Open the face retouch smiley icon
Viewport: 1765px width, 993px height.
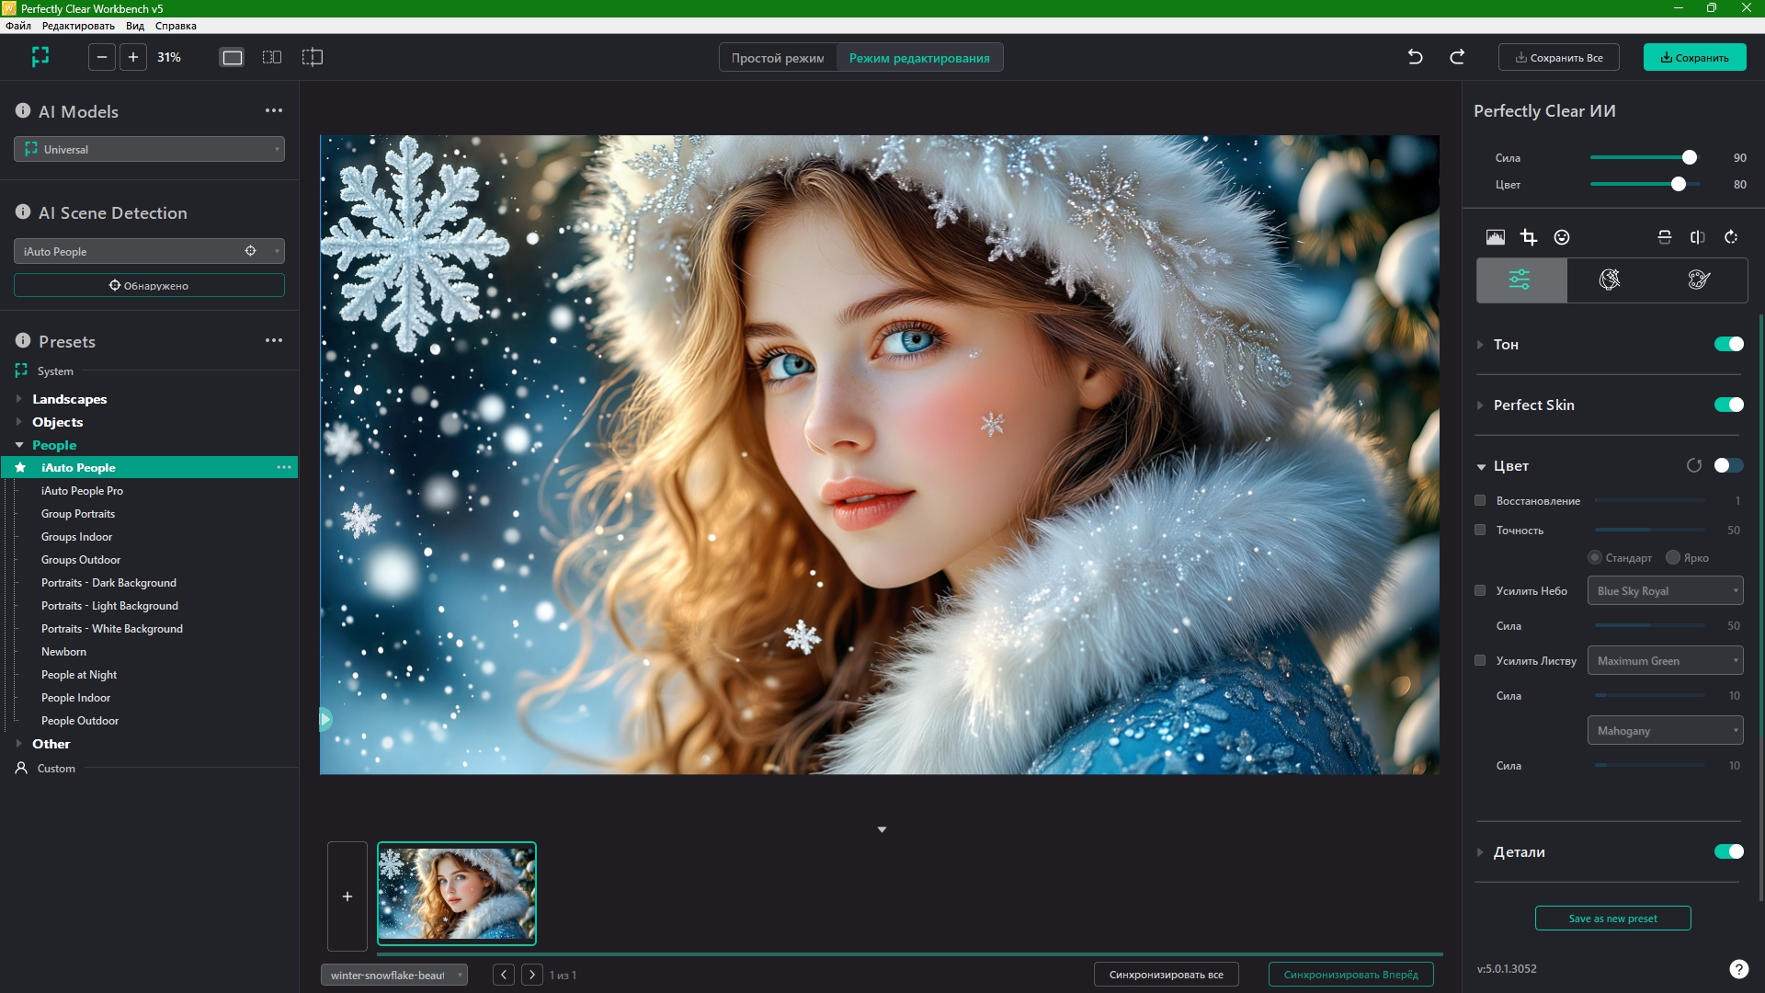pyautogui.click(x=1562, y=237)
